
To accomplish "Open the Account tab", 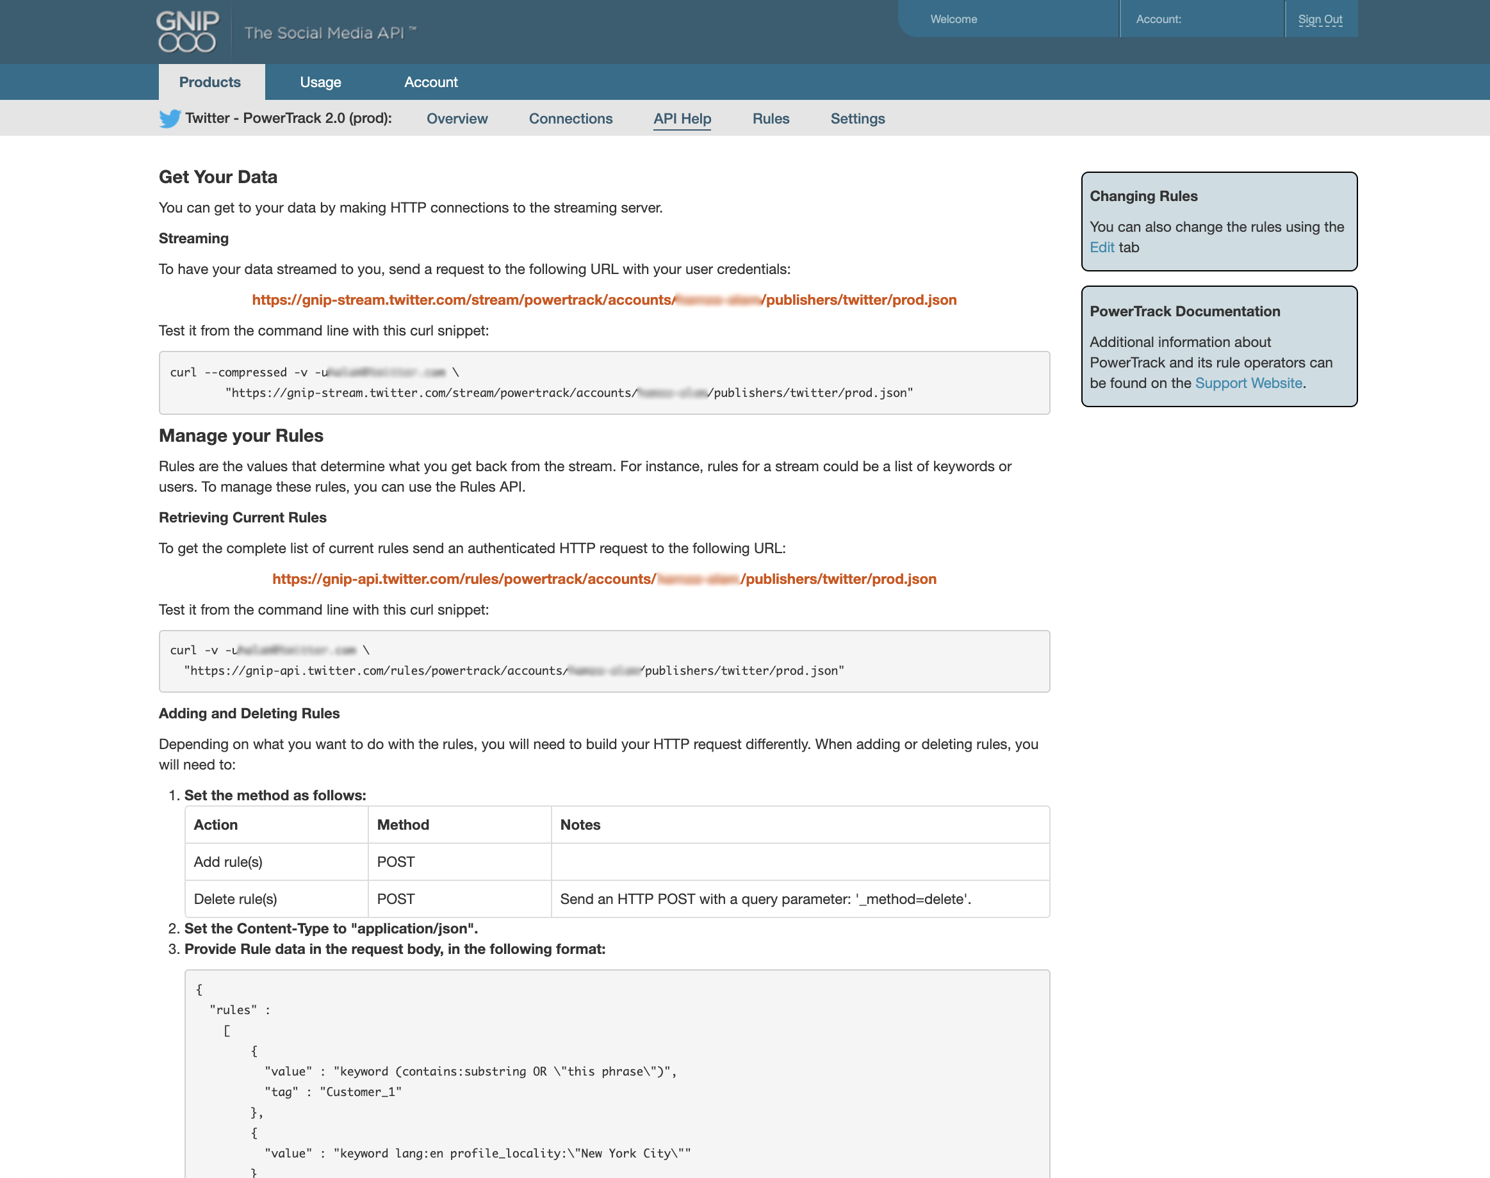I will coord(430,82).
